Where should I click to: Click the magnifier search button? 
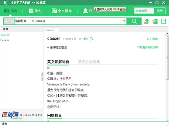click(134, 21)
